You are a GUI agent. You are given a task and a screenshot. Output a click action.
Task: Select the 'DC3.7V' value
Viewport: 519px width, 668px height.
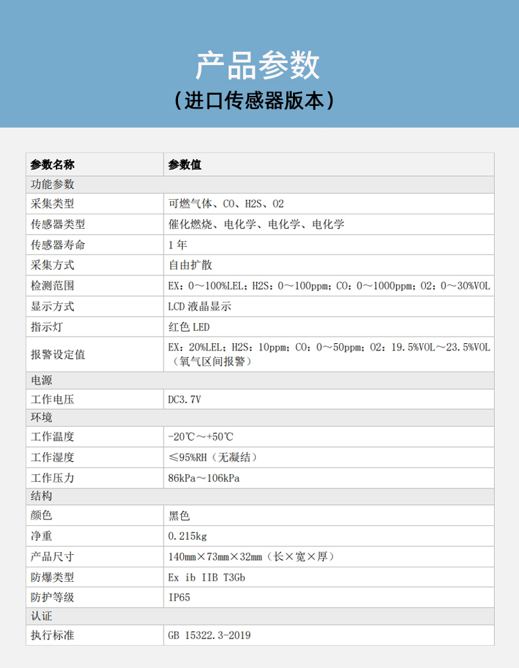[x=185, y=399]
